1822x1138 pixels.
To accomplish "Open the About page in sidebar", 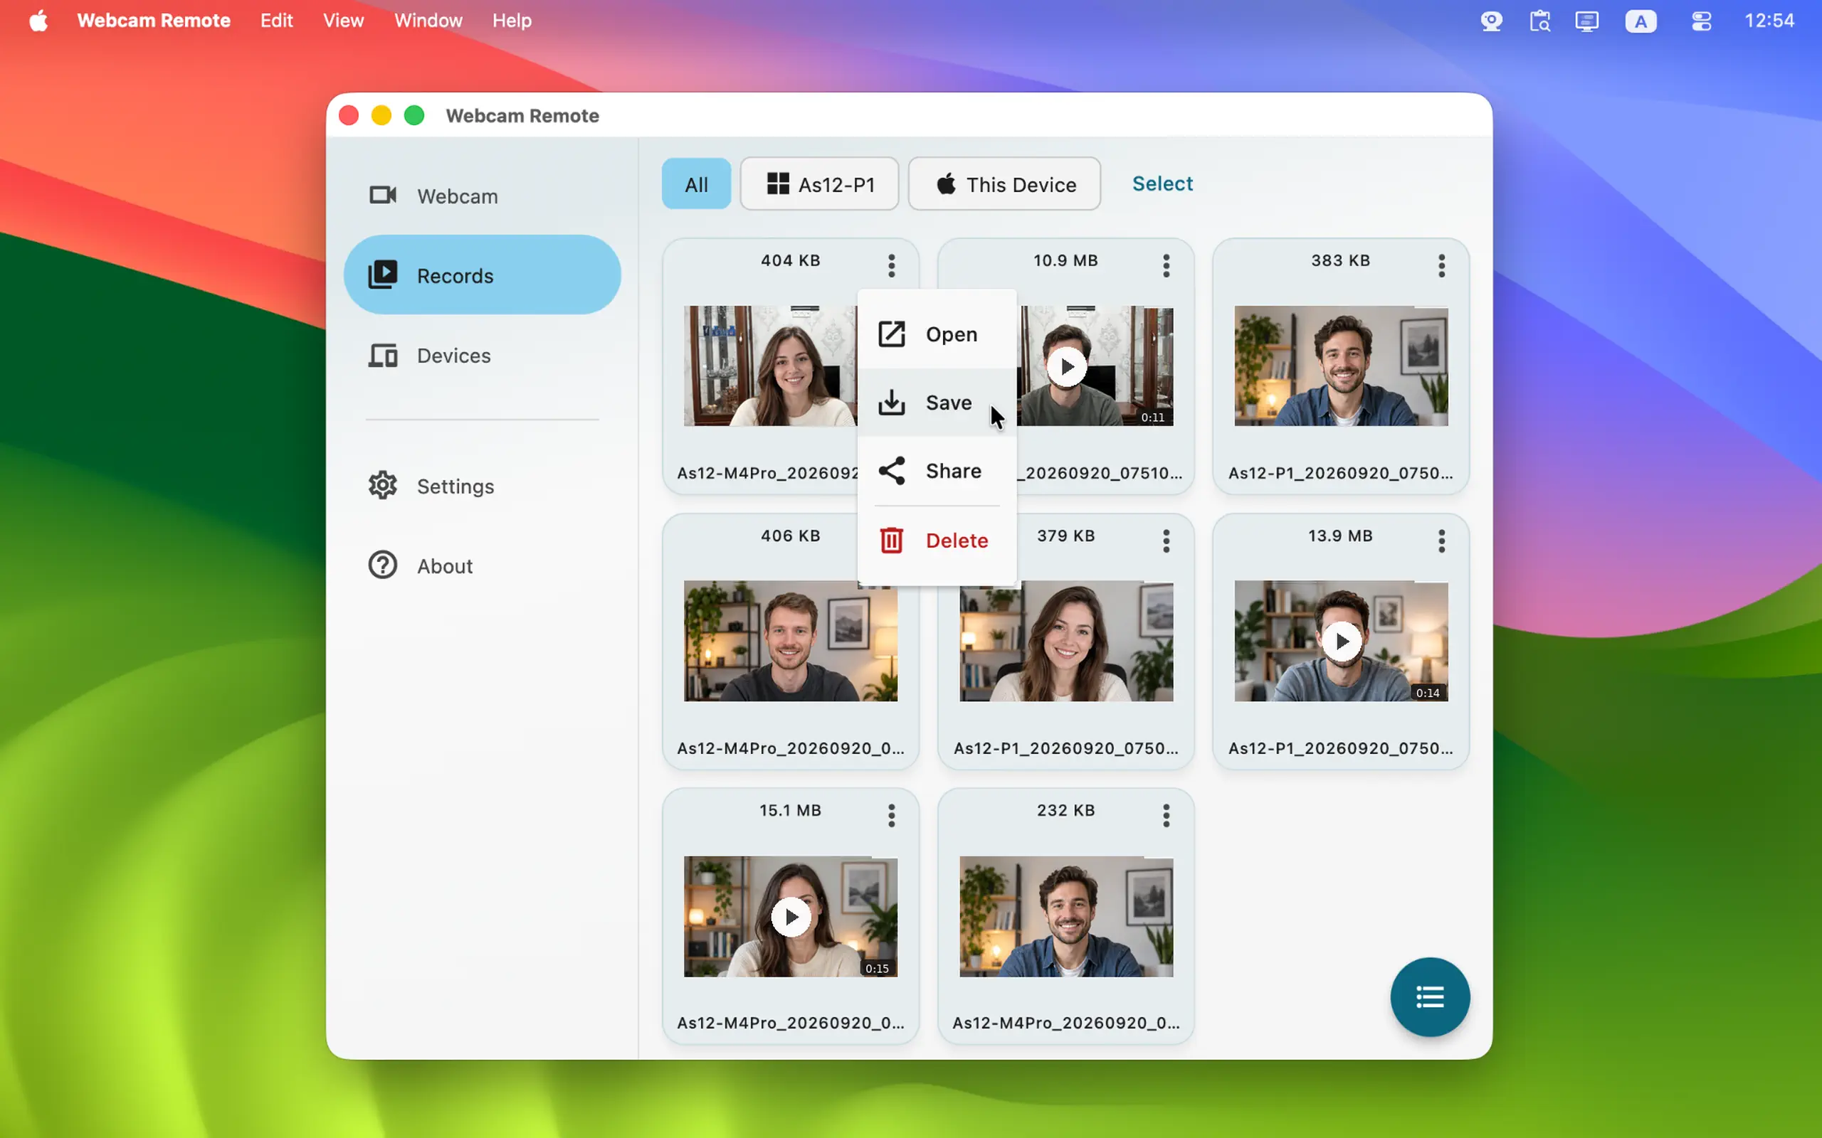I will [x=482, y=565].
